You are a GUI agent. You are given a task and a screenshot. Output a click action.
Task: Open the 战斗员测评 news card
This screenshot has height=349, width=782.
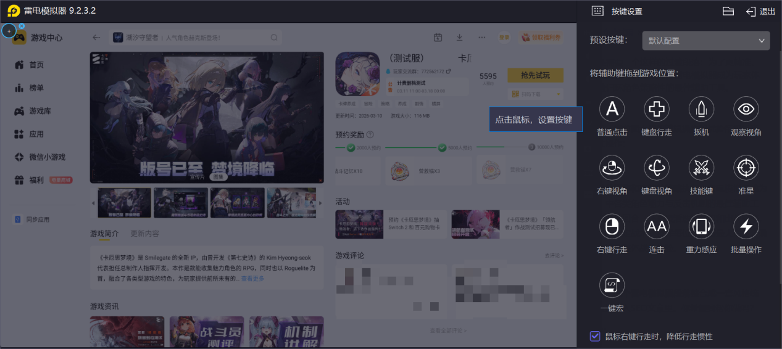tap(207, 332)
